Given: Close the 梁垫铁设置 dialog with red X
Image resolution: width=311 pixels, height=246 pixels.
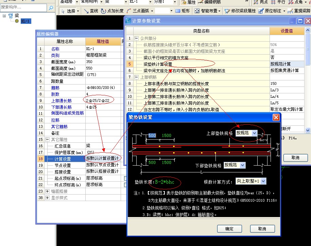Looking at the screenshot, I should [x=276, y=117].
